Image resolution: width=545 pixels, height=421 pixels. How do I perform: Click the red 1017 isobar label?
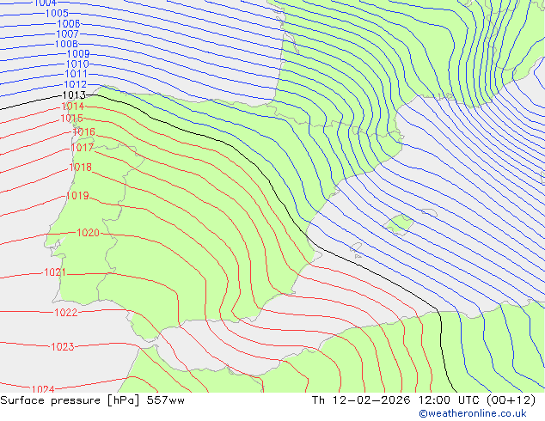pyautogui.click(x=83, y=148)
